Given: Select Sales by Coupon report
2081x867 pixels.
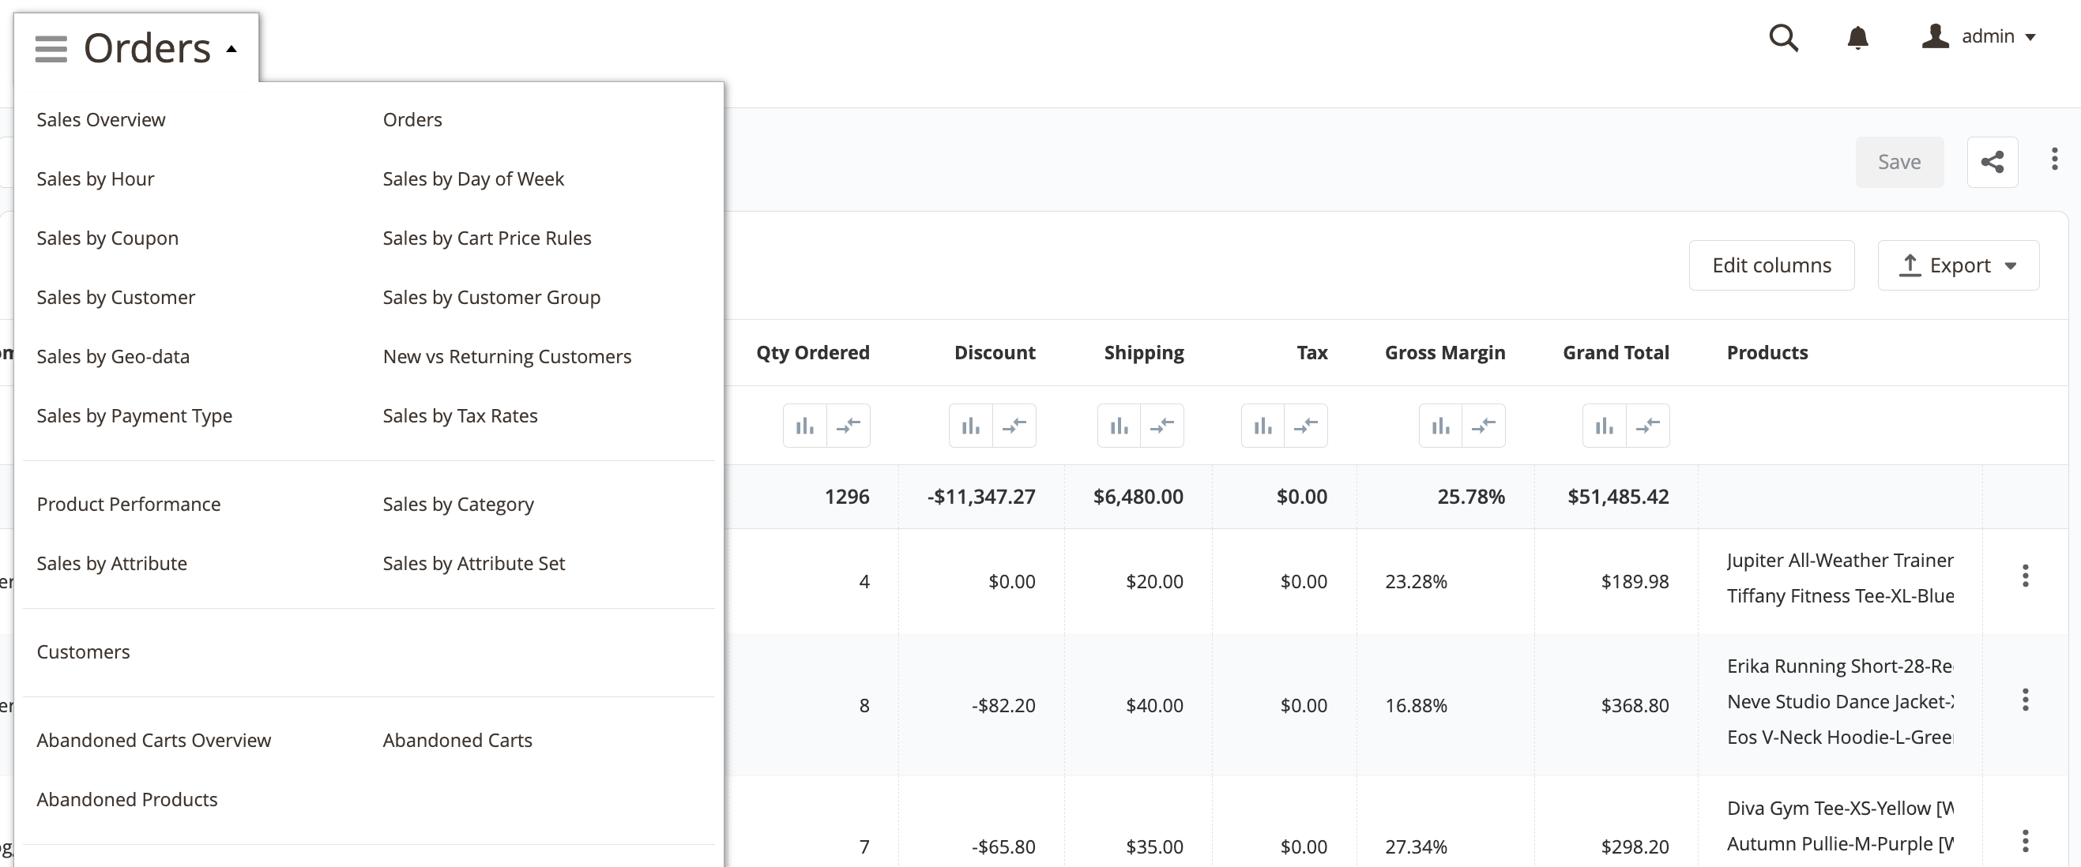Looking at the screenshot, I should pos(107,238).
